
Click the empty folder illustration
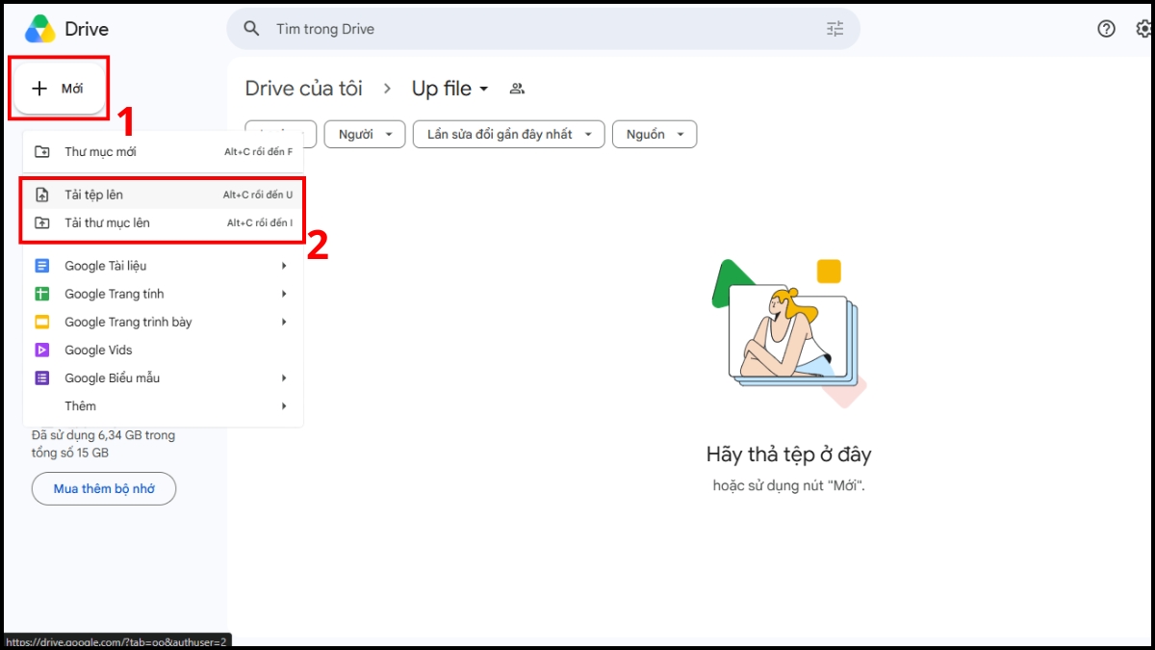pyautogui.click(x=789, y=332)
